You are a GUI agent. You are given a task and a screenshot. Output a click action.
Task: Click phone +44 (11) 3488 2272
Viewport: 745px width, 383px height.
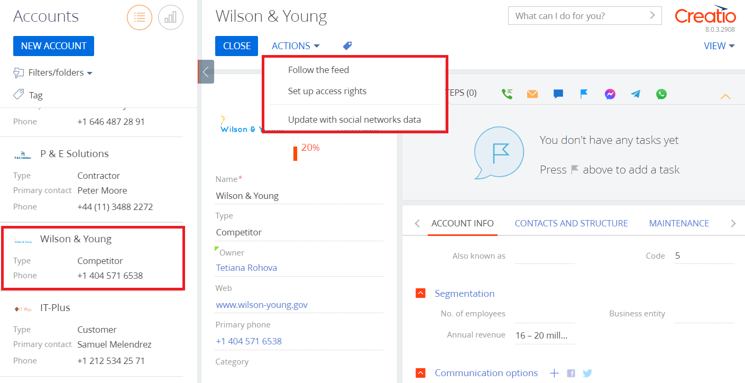tap(115, 207)
